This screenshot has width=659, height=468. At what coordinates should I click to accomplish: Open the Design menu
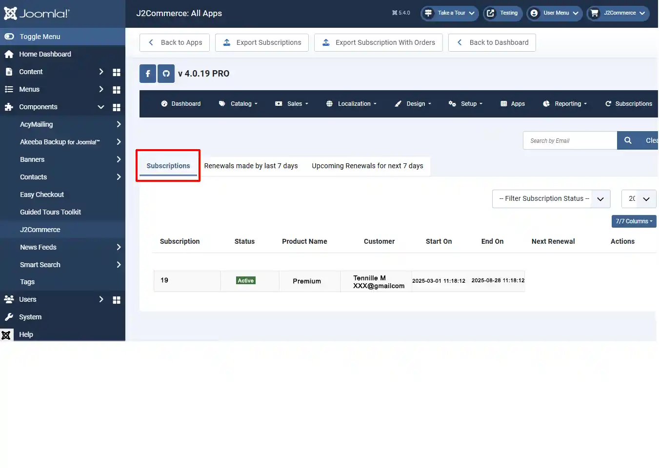(413, 104)
